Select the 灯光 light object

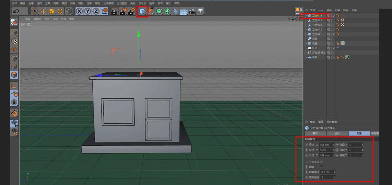pos(315,48)
